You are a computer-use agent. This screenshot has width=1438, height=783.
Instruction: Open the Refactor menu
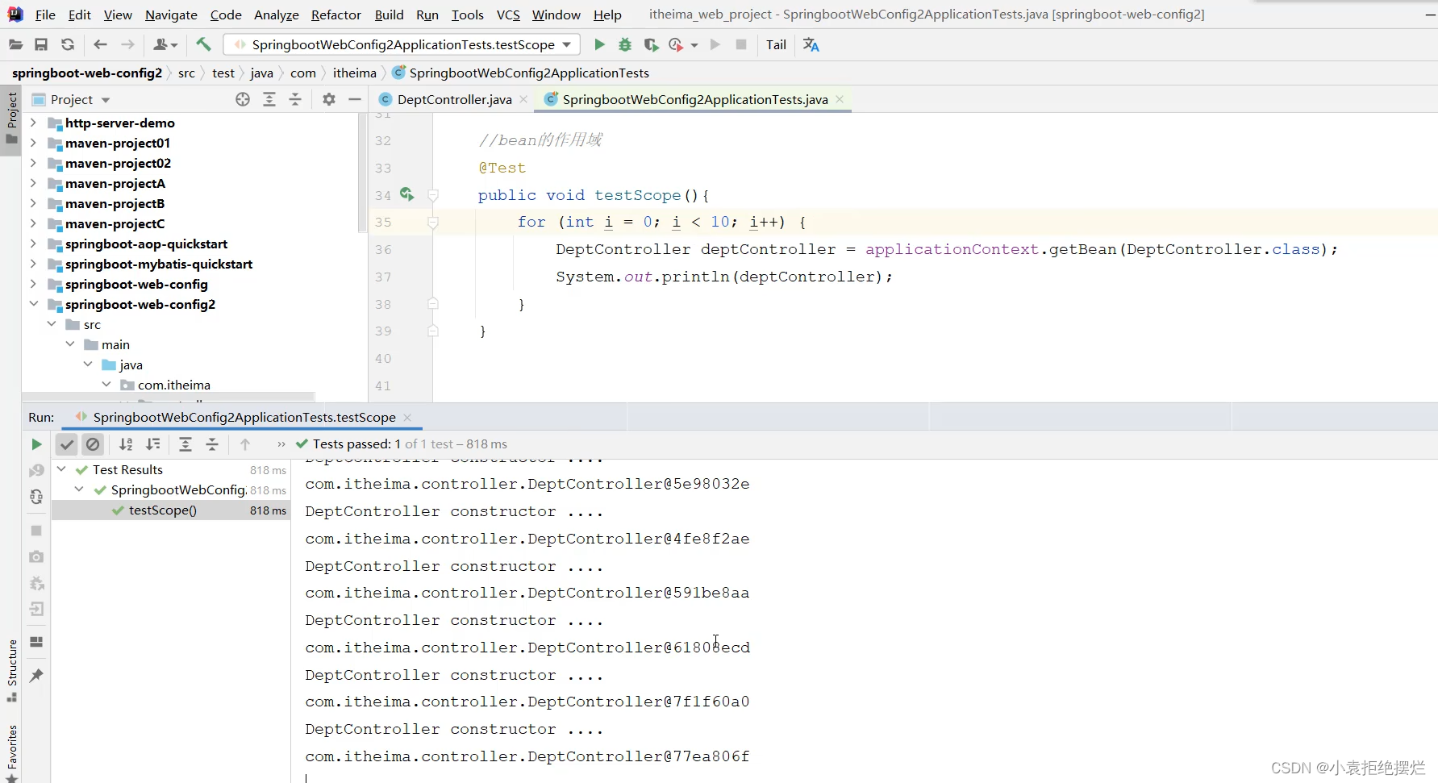pyautogui.click(x=336, y=15)
